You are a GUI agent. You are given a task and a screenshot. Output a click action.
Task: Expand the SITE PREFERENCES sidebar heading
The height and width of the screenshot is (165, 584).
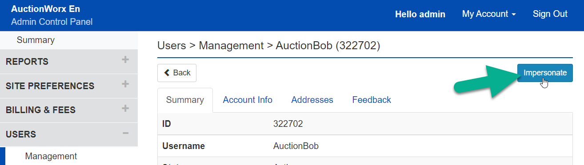(x=69, y=86)
